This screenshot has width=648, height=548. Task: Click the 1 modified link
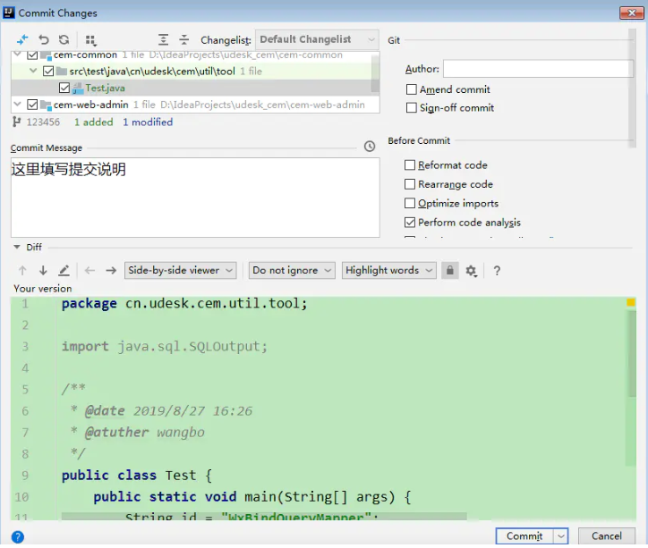click(148, 122)
